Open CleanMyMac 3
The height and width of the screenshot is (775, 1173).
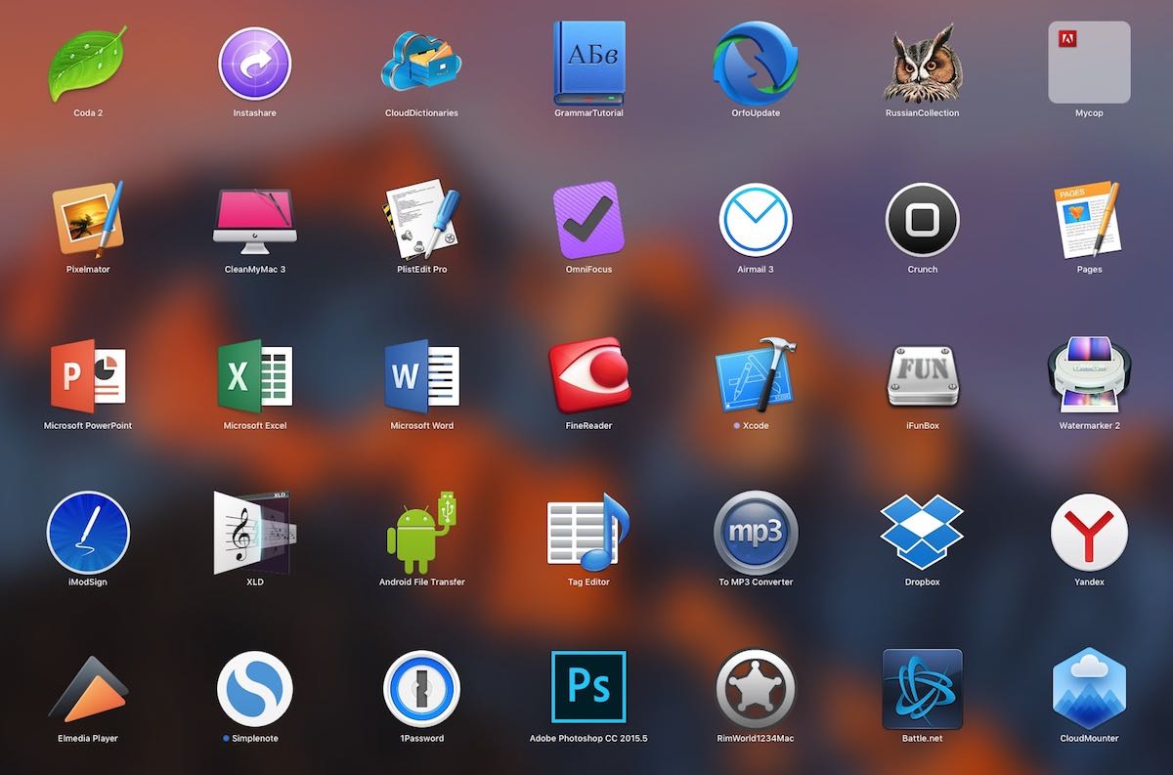(x=254, y=220)
